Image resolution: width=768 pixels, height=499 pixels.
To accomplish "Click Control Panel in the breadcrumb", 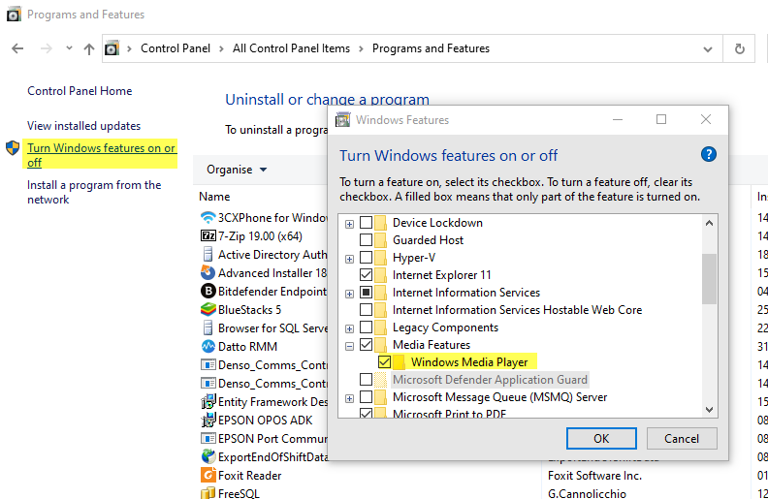I will (x=176, y=48).
